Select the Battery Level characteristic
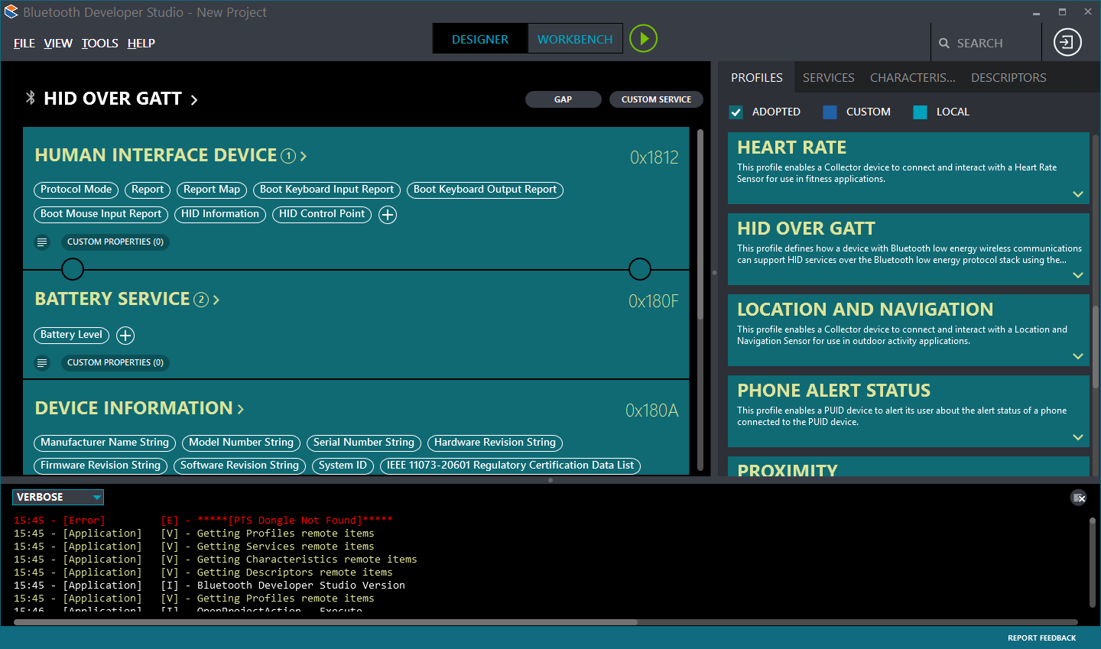The width and height of the screenshot is (1101, 649). point(72,335)
